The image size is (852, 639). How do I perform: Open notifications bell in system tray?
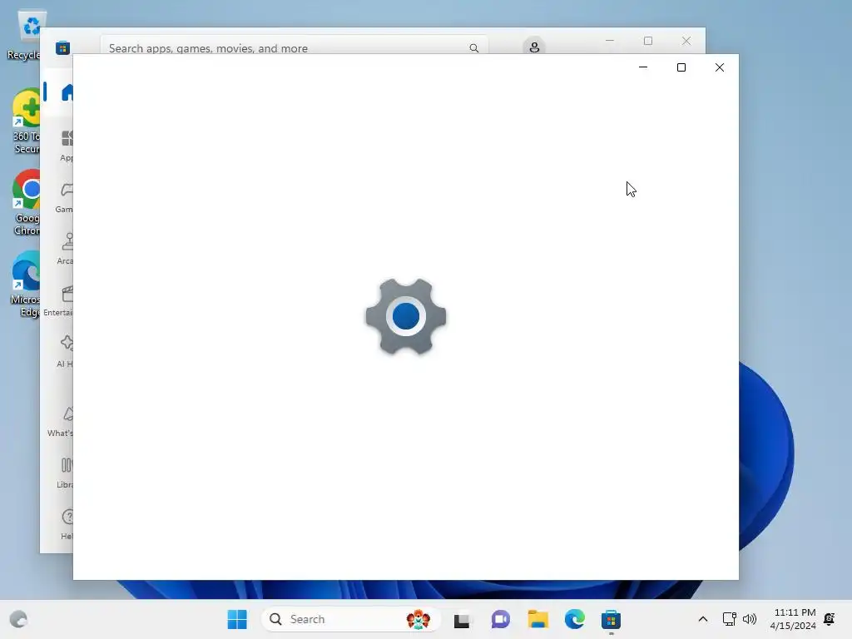[830, 619]
